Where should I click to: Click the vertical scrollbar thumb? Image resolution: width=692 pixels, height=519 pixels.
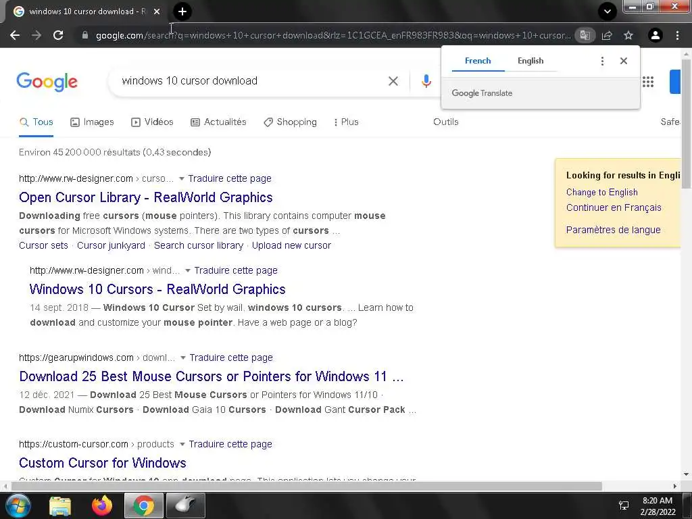pos(686,124)
